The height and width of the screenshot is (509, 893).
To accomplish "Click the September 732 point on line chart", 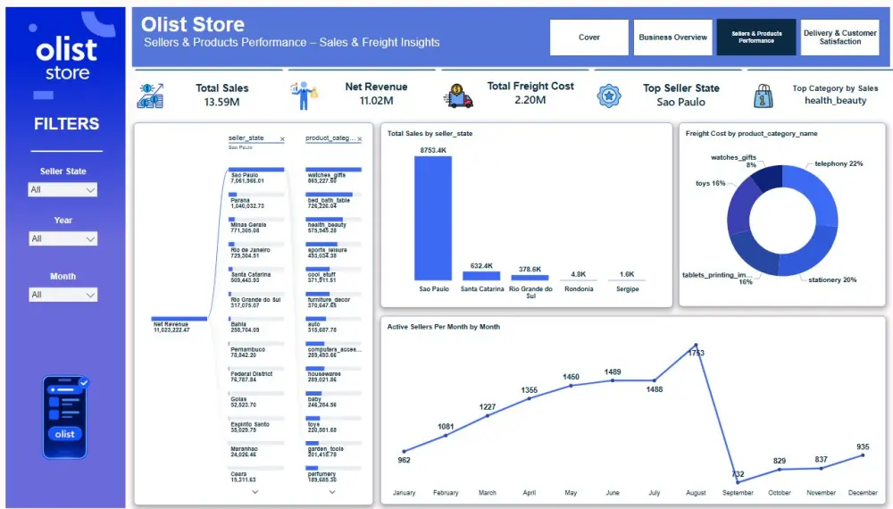I will (738, 482).
